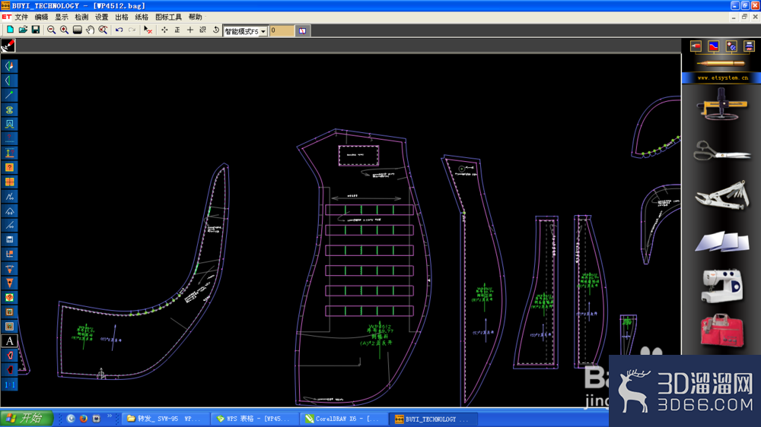Click the four-dot move icon in toolbar
This screenshot has height=427, width=761.
(x=164, y=30)
